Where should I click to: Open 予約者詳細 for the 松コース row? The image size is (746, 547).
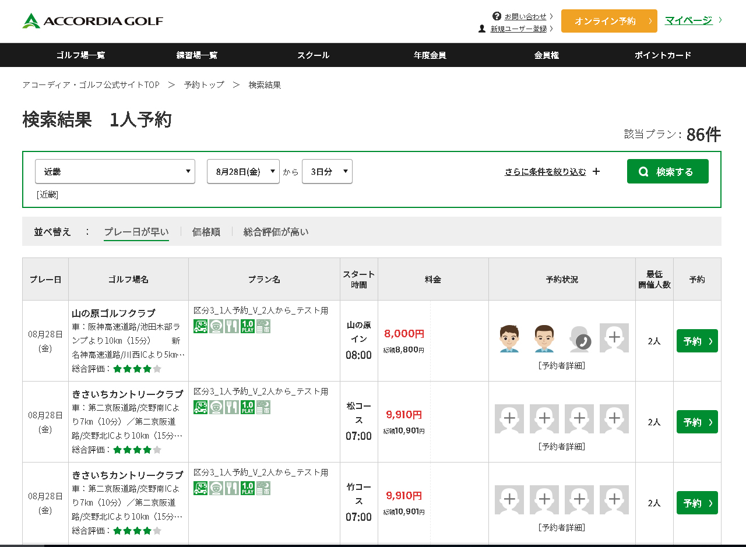(x=562, y=447)
